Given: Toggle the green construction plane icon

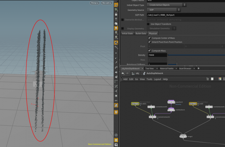Looking at the screenshot, I should click(x=116, y=10).
